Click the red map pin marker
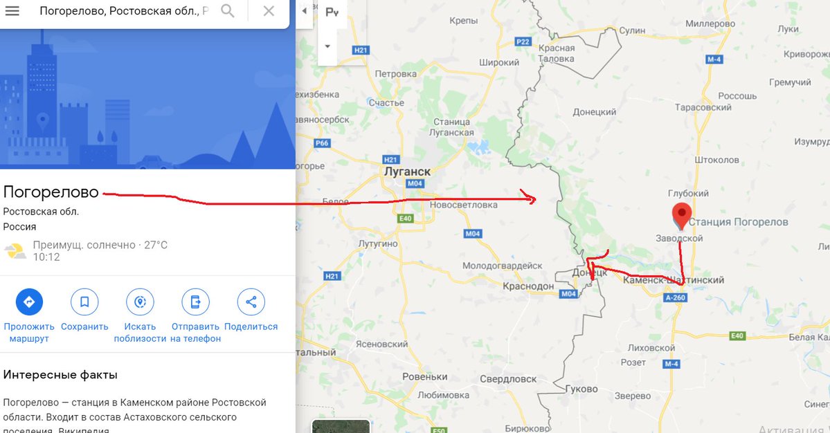 (x=682, y=216)
